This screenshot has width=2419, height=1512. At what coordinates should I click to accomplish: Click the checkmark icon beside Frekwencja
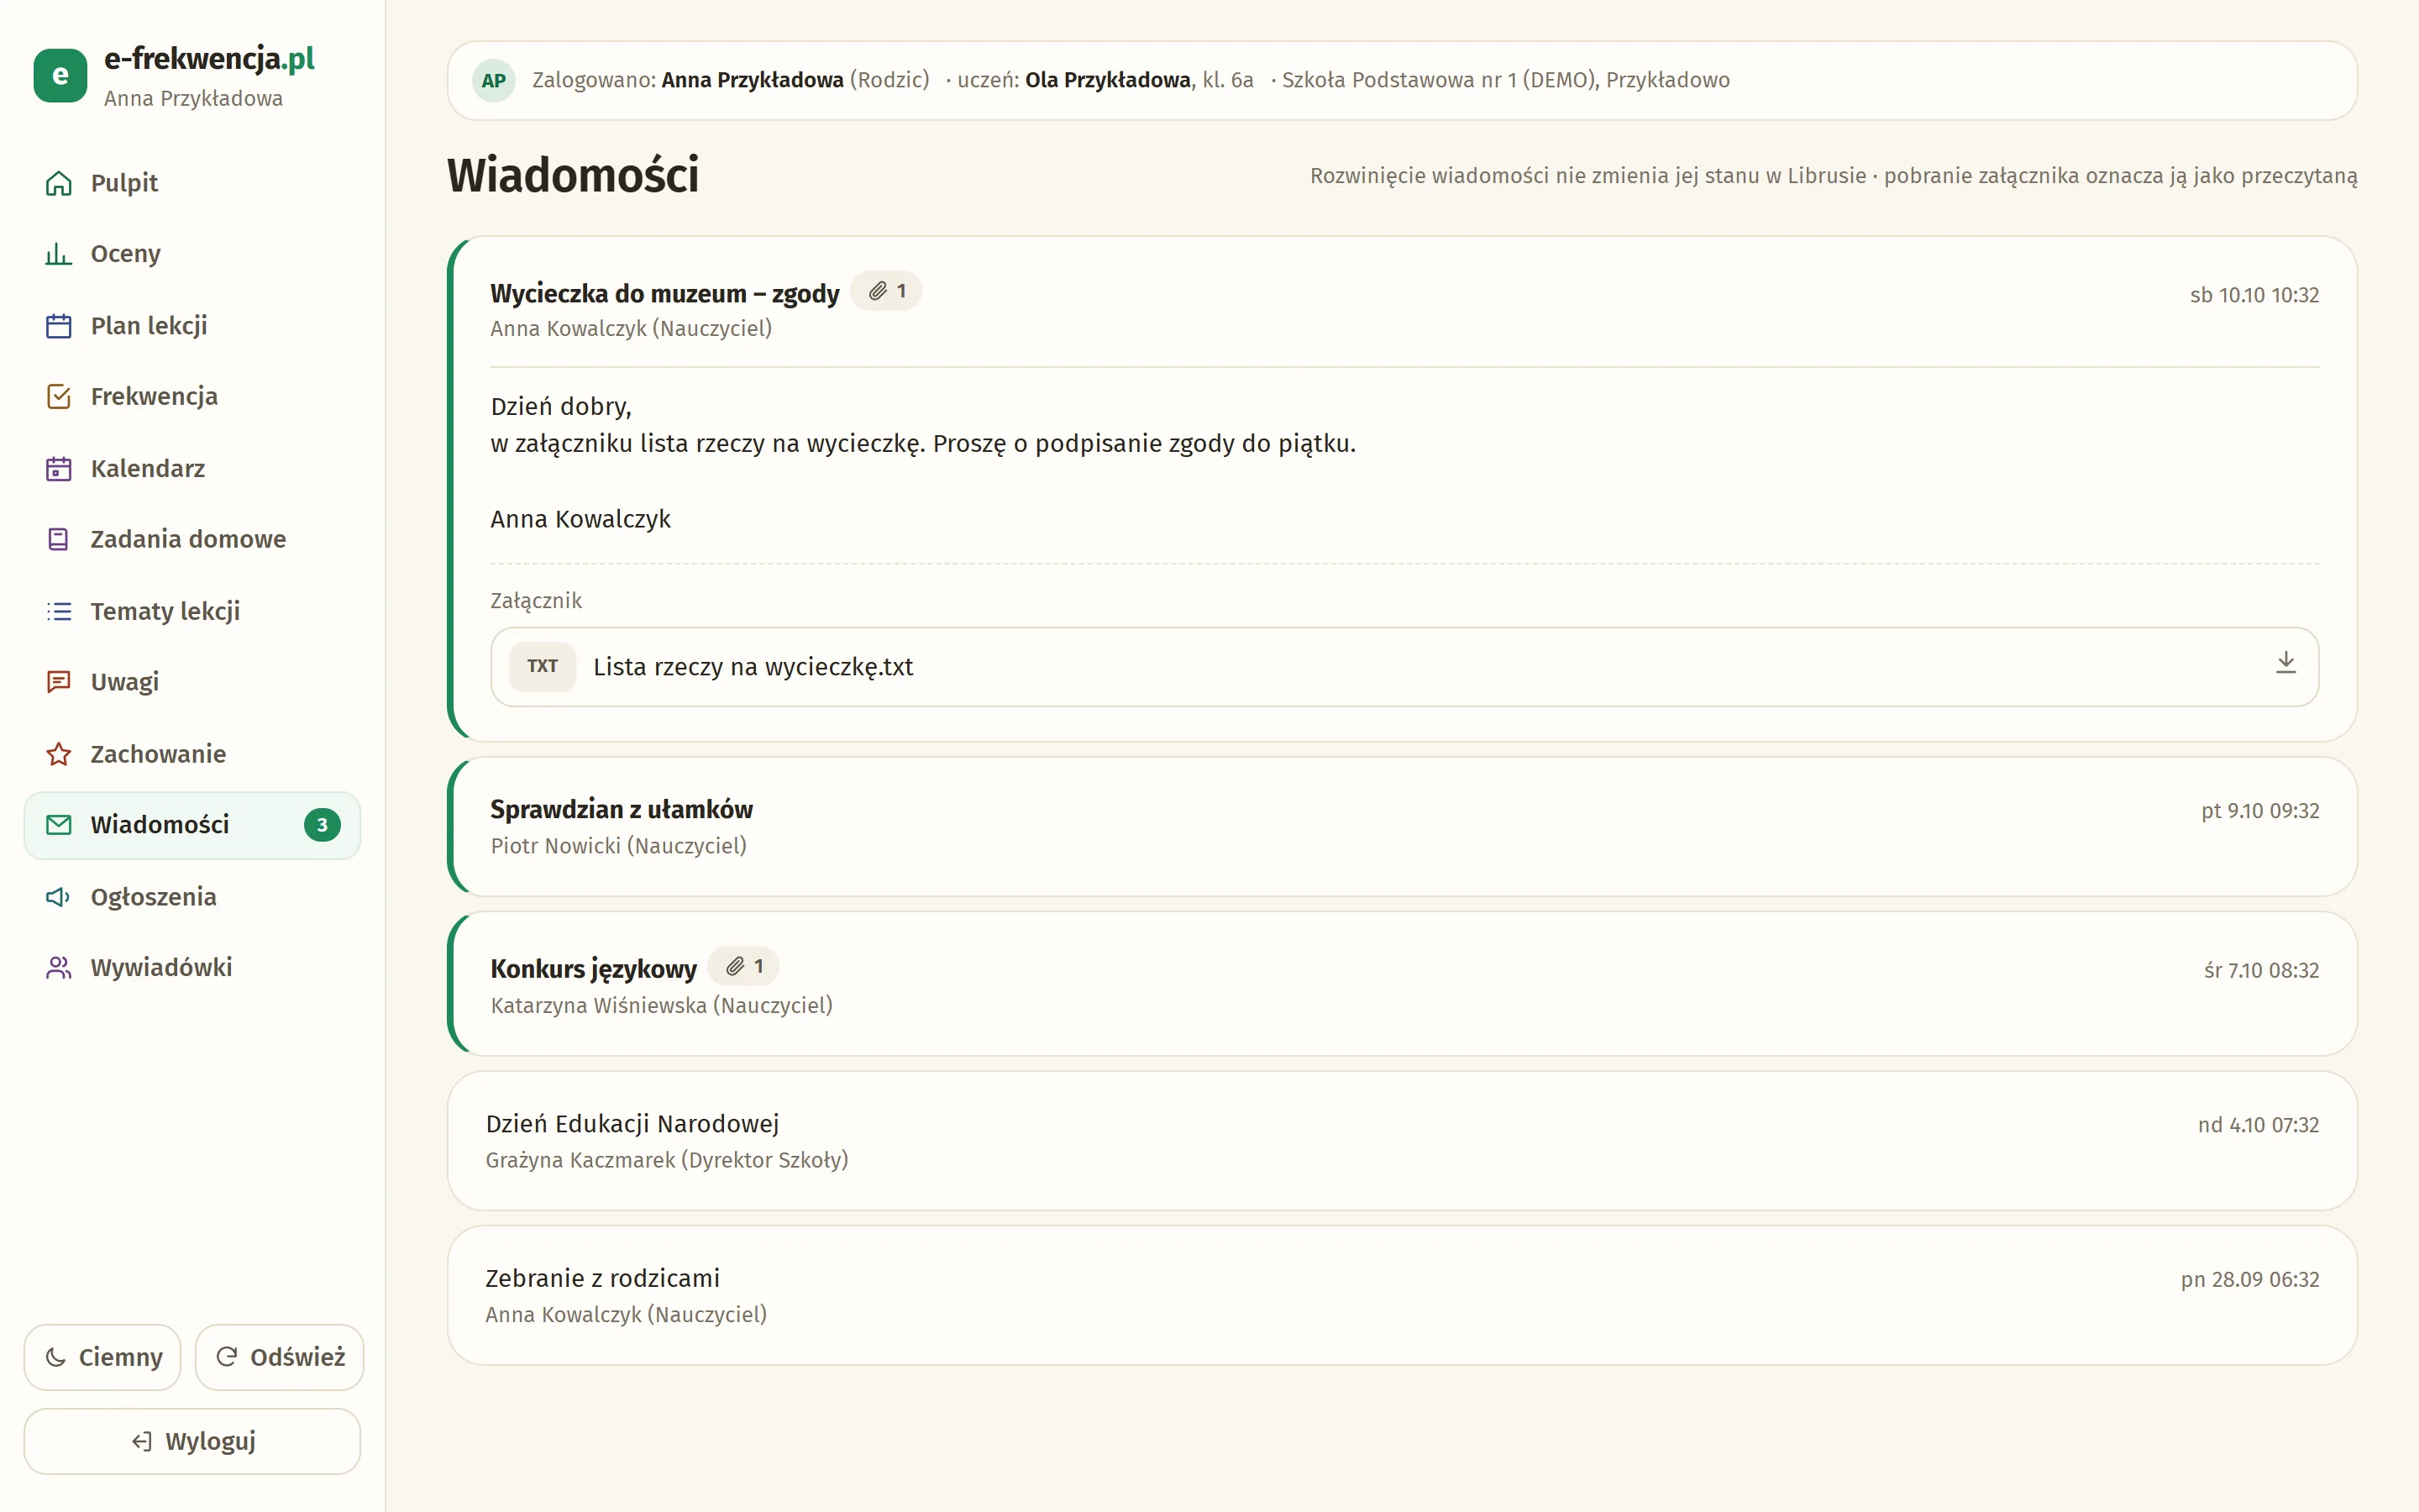click(59, 397)
